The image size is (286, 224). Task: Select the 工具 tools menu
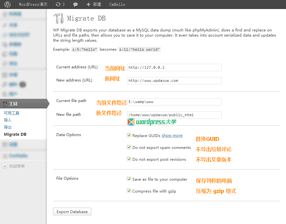(x=23, y=104)
